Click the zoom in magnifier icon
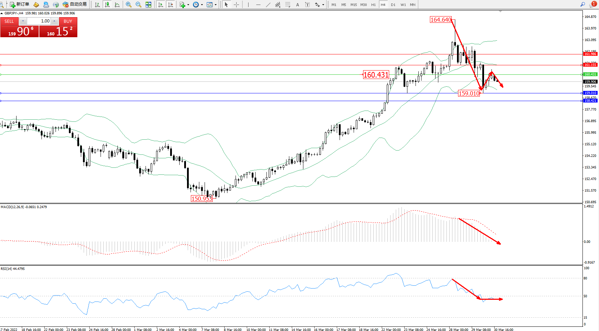This screenshot has height=331, width=599. click(129, 5)
